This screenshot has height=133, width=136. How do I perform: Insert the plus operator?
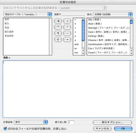67,40
